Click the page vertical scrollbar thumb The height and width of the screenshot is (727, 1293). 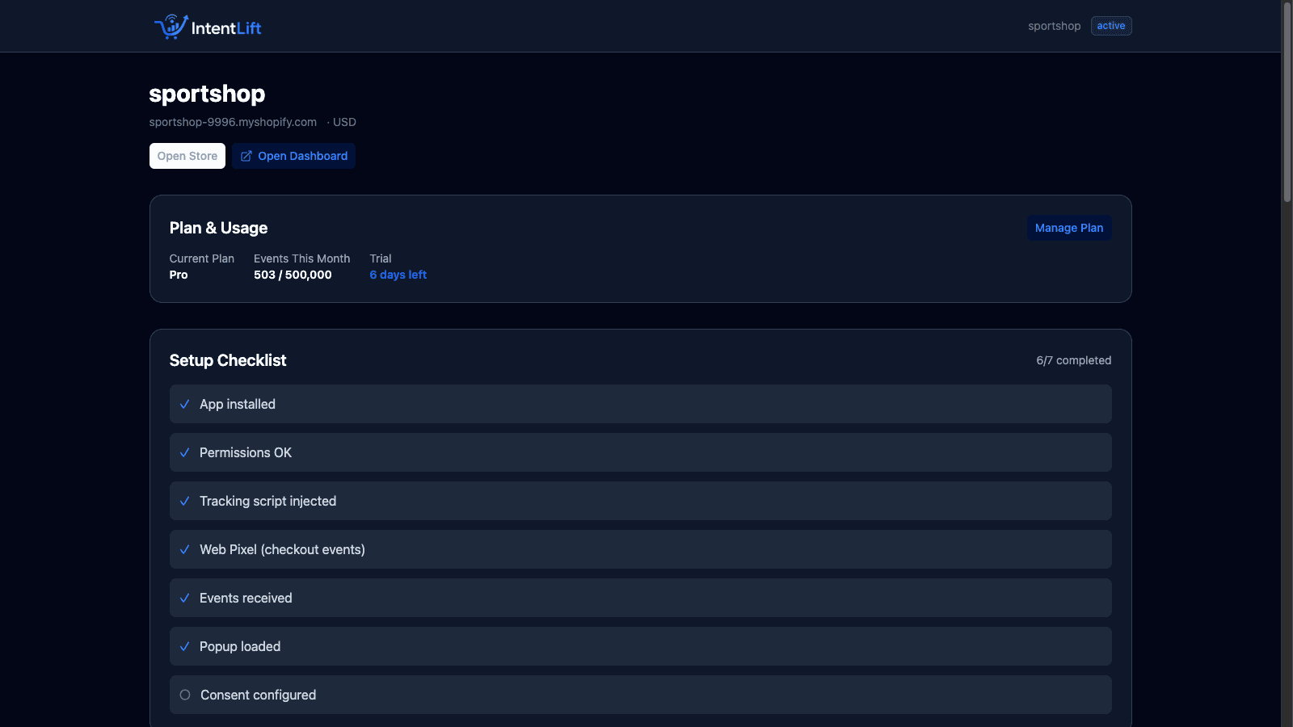(1287, 103)
